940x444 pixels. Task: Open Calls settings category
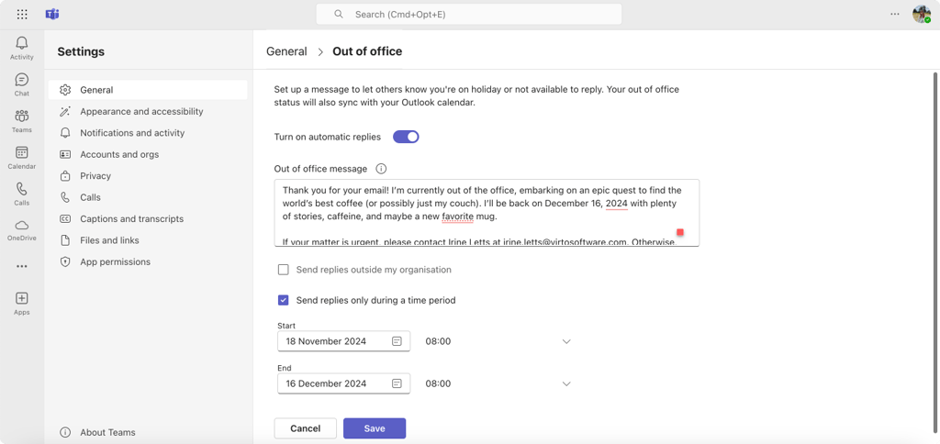(148, 198)
